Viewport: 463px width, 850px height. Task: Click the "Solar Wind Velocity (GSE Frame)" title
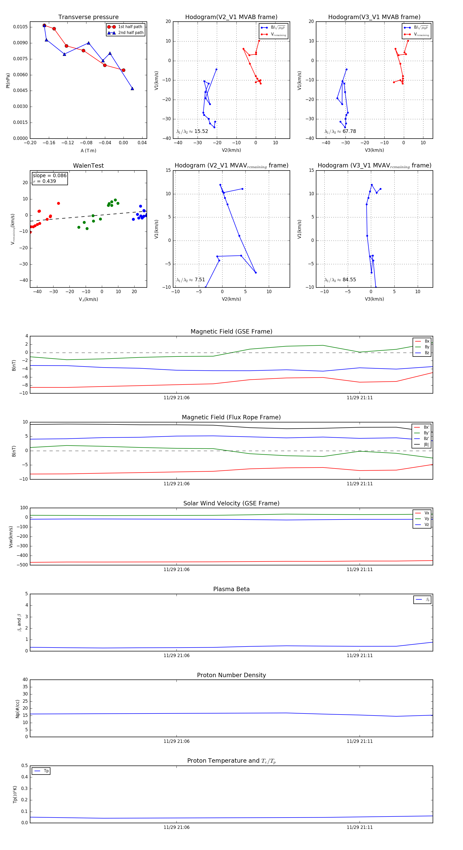231,503
